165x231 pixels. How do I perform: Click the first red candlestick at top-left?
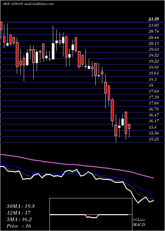tap(1, 25)
